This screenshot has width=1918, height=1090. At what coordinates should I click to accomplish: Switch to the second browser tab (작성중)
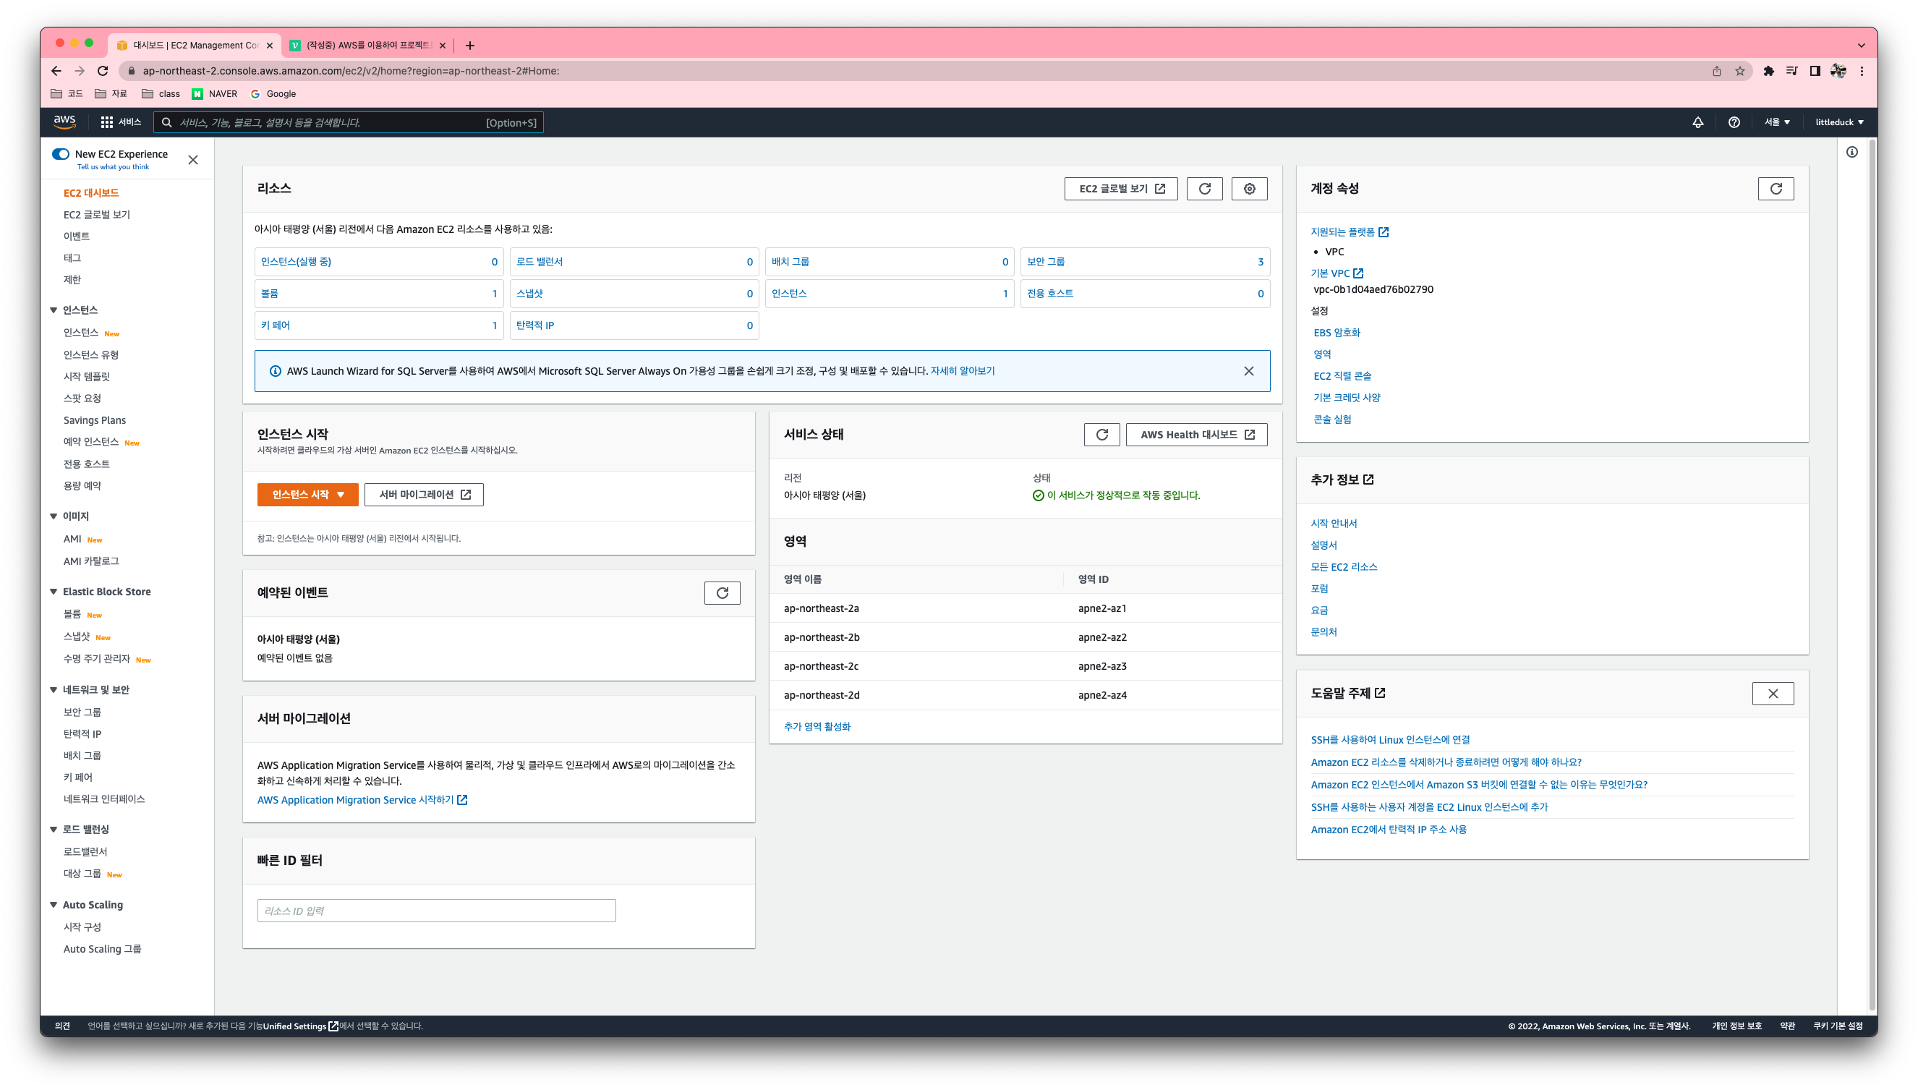(x=367, y=45)
